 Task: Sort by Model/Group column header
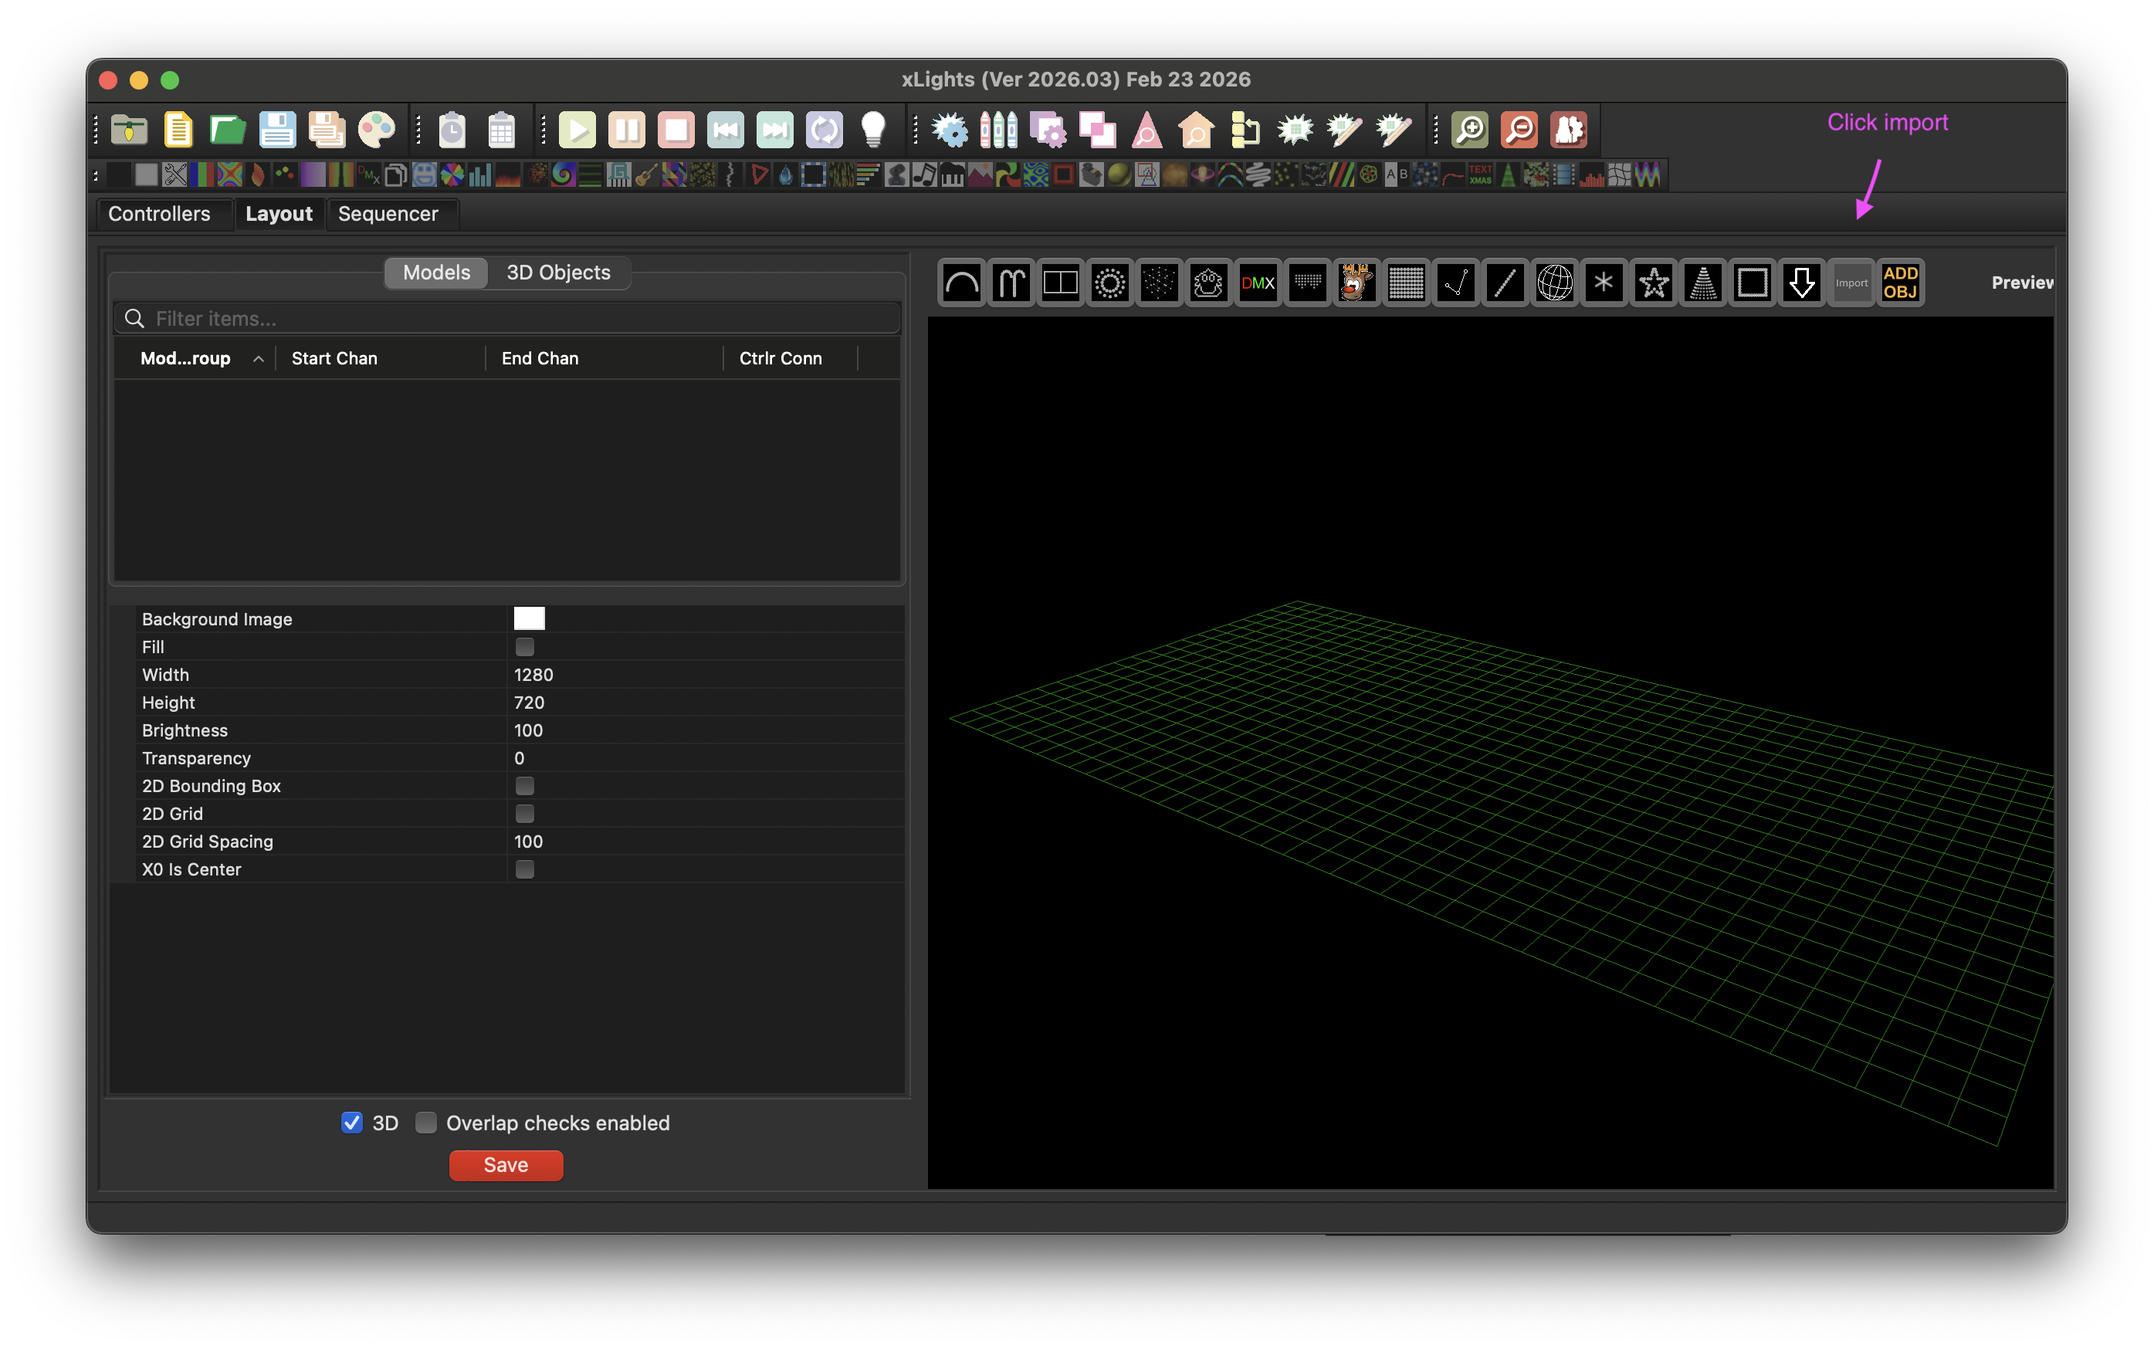pos(195,358)
